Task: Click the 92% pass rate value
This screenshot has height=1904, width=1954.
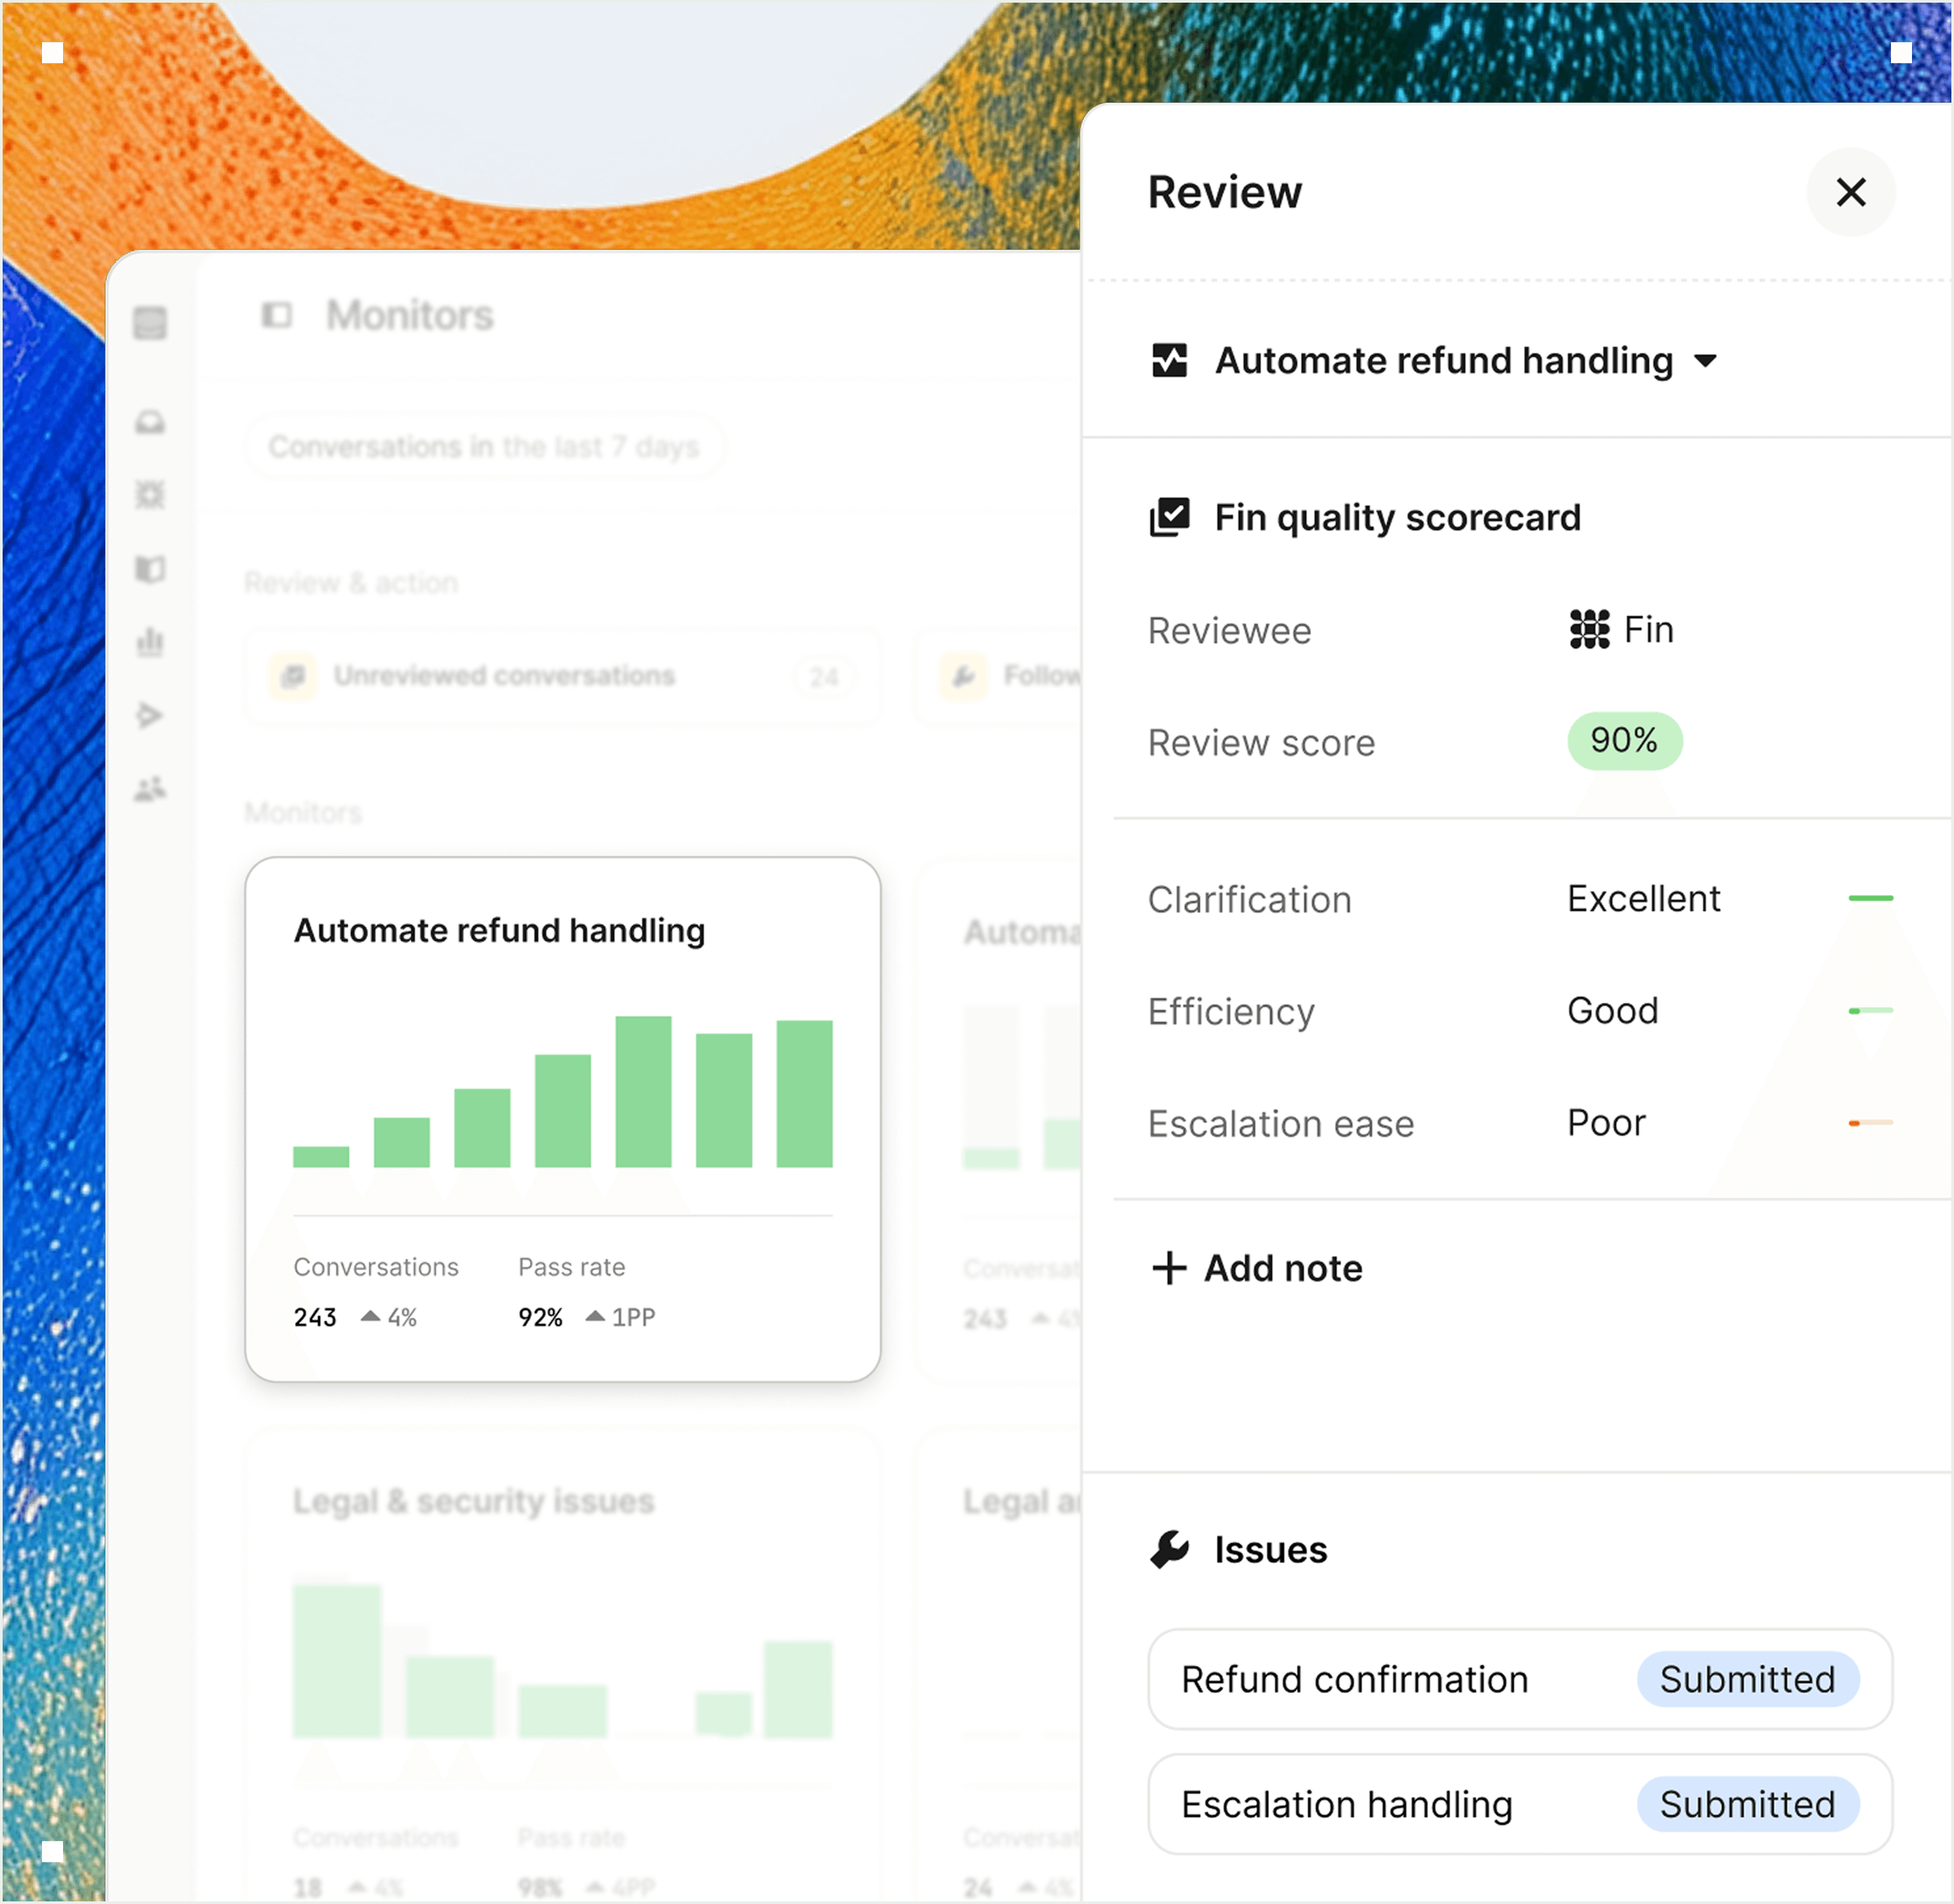Action: [x=540, y=1317]
